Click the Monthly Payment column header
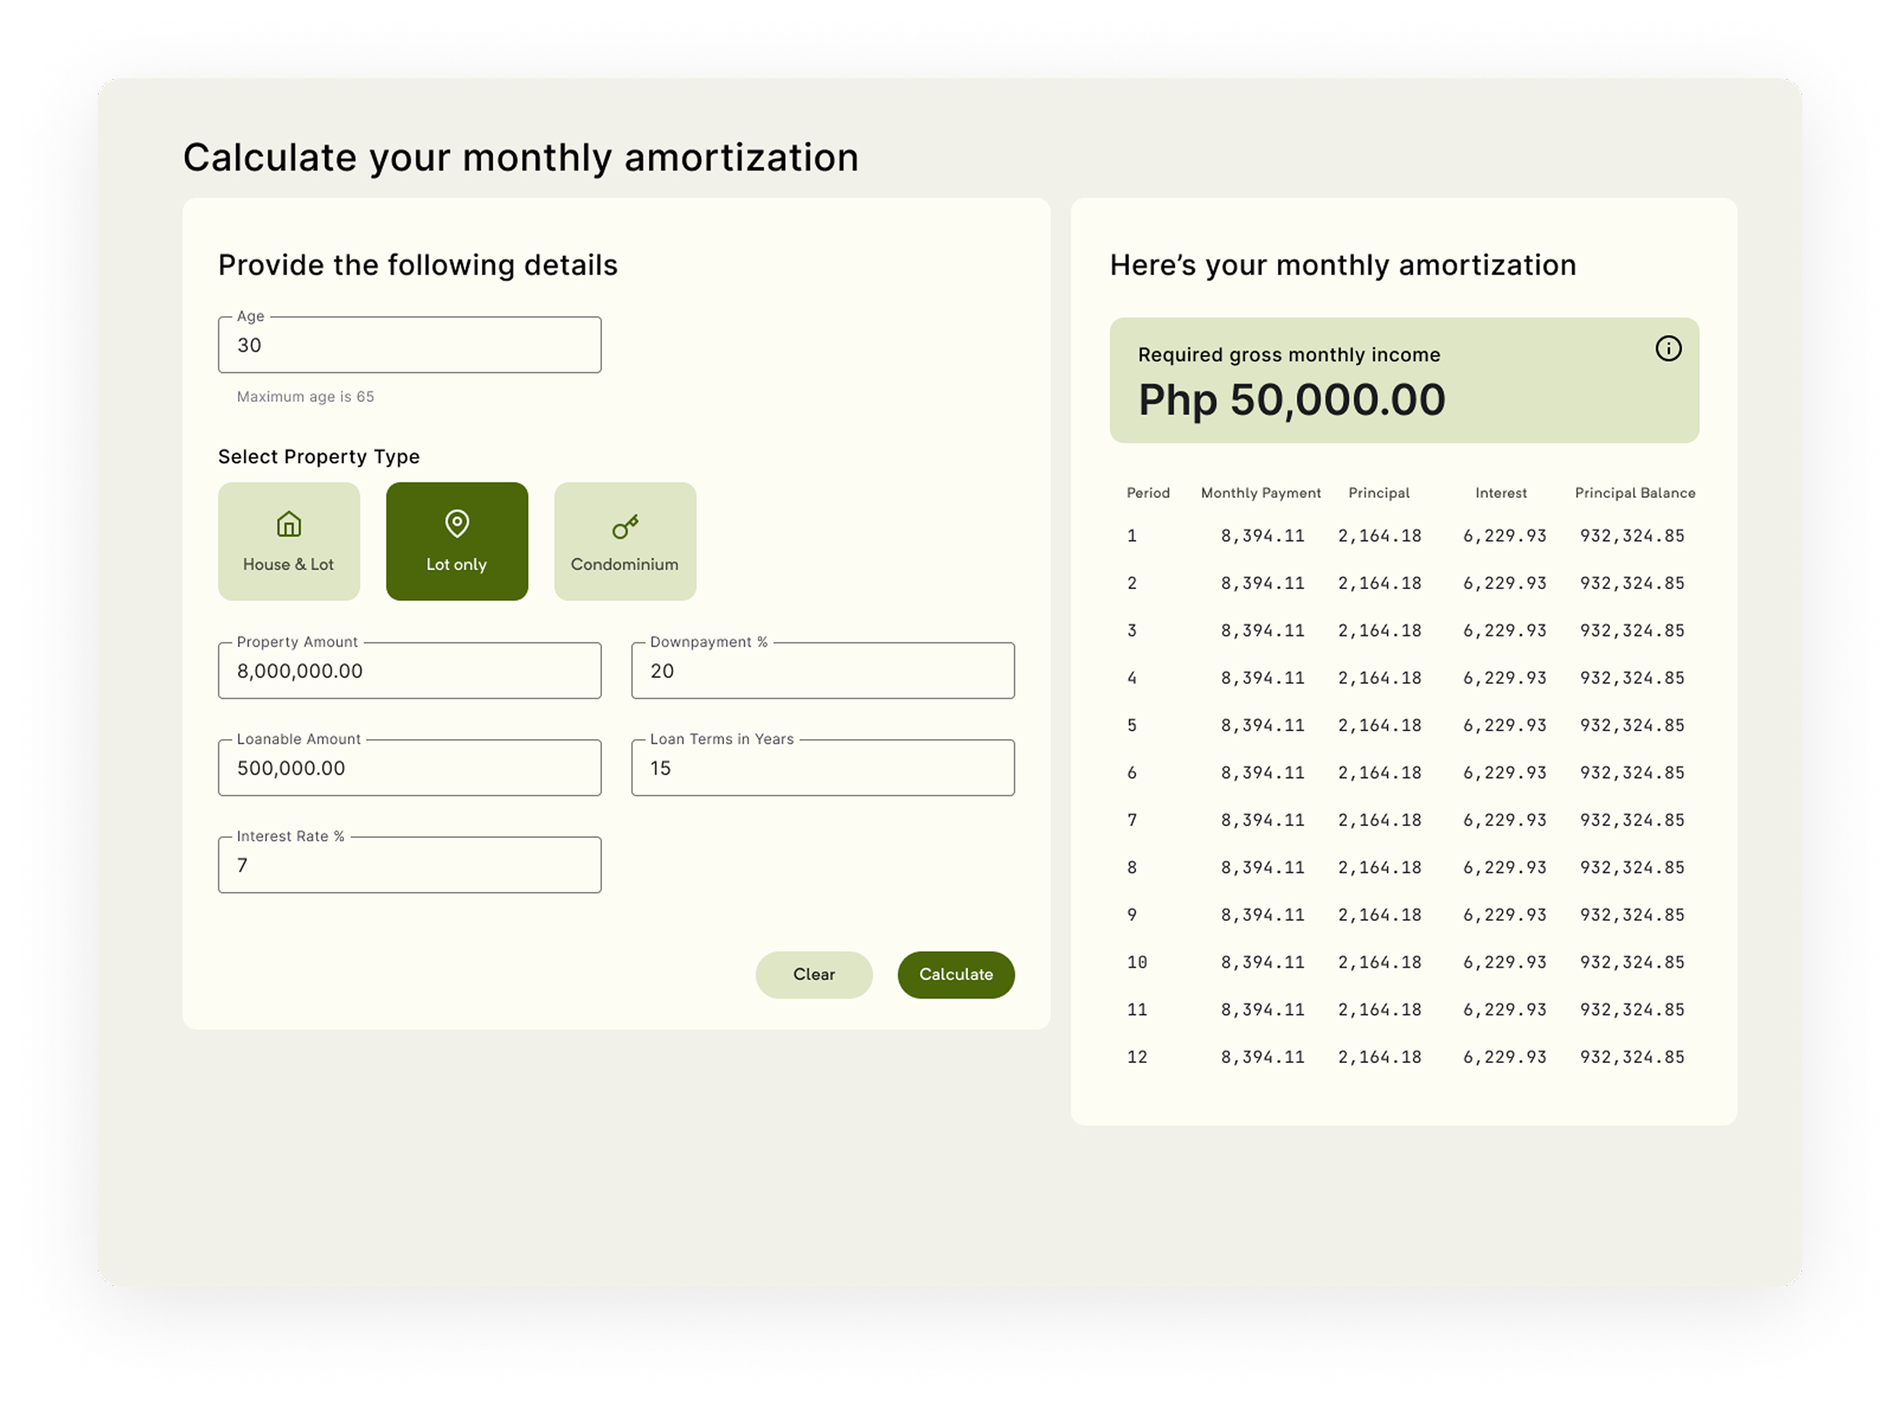 click(1260, 493)
